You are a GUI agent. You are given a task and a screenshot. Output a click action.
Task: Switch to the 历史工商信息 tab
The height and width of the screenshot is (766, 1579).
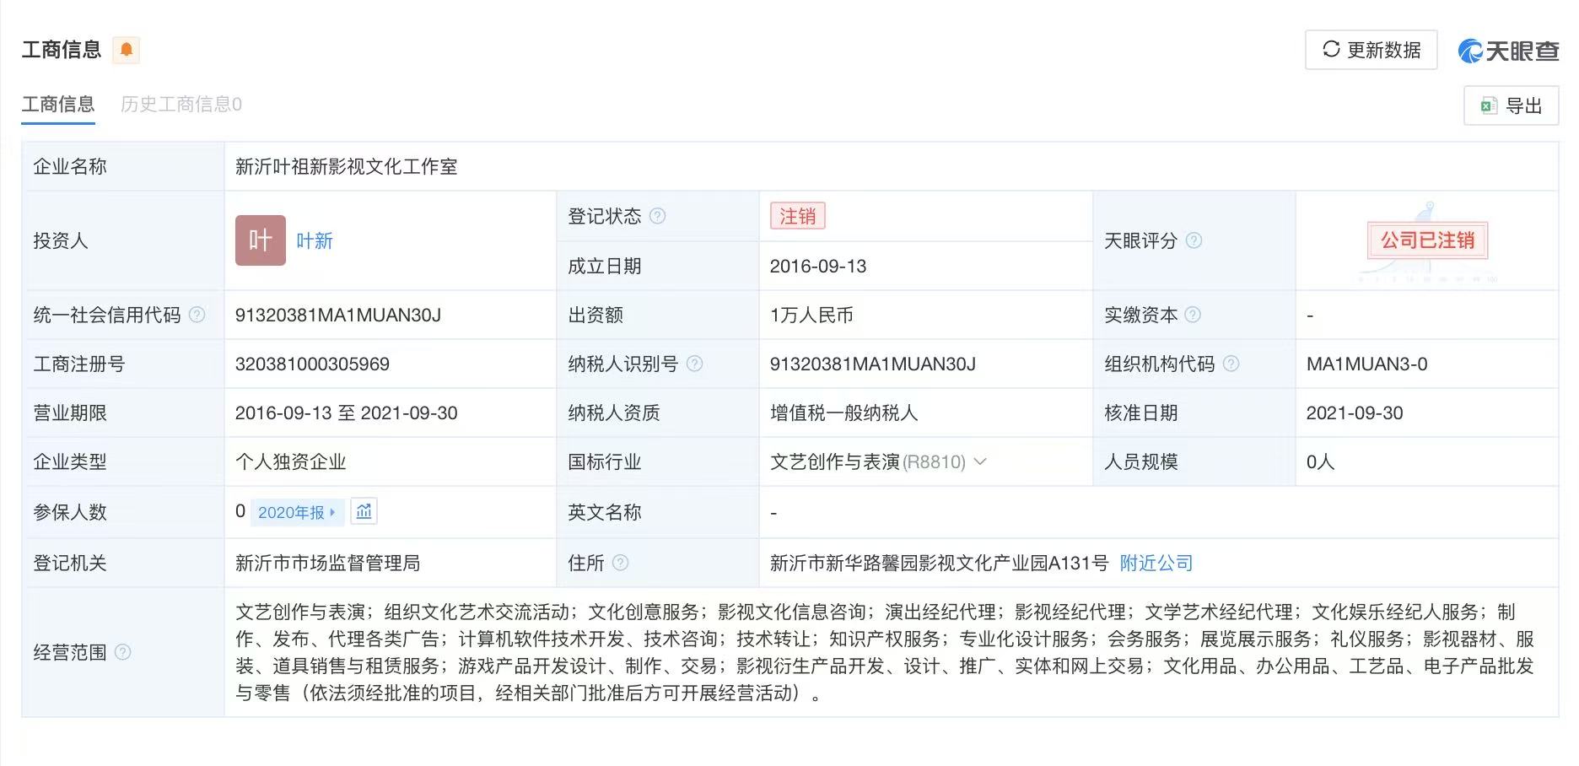181,105
